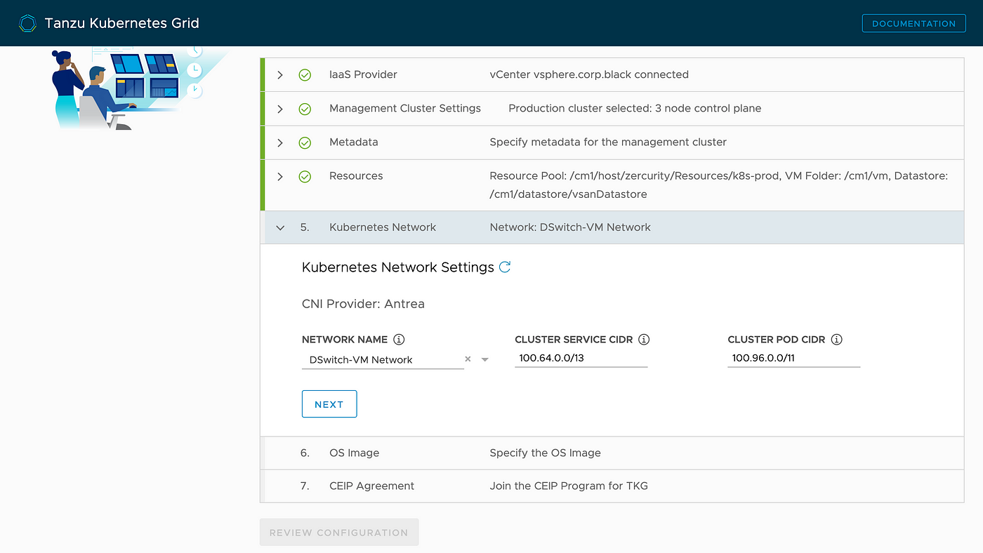This screenshot has width=983, height=553.
Task: Click 'Specify metadata for the management cluster' text
Action: point(608,142)
